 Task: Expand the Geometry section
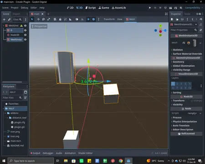coord(187,62)
